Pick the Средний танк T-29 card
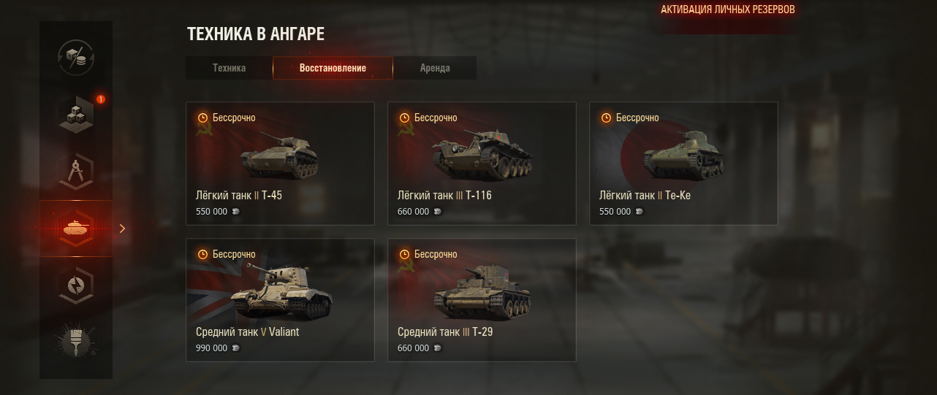This screenshot has height=395, width=937. click(x=482, y=300)
